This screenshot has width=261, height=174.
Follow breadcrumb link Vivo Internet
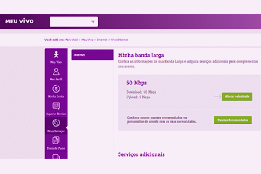point(119,40)
